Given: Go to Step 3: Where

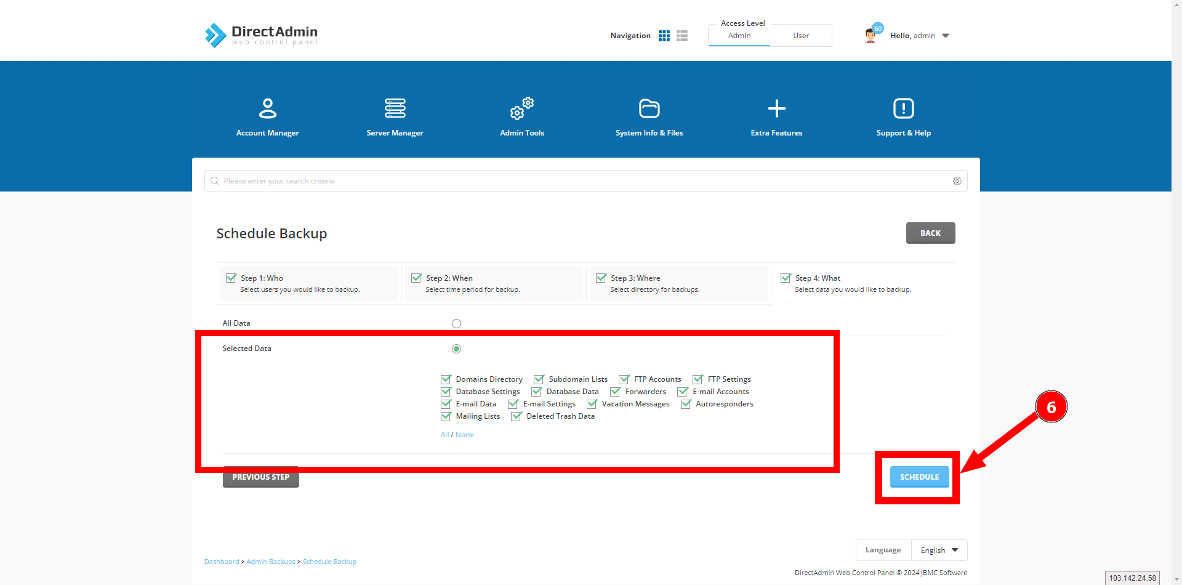Looking at the screenshot, I should click(x=678, y=283).
